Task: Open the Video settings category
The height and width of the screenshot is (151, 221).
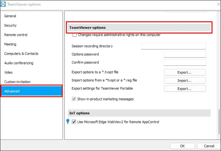Action: [31, 72]
